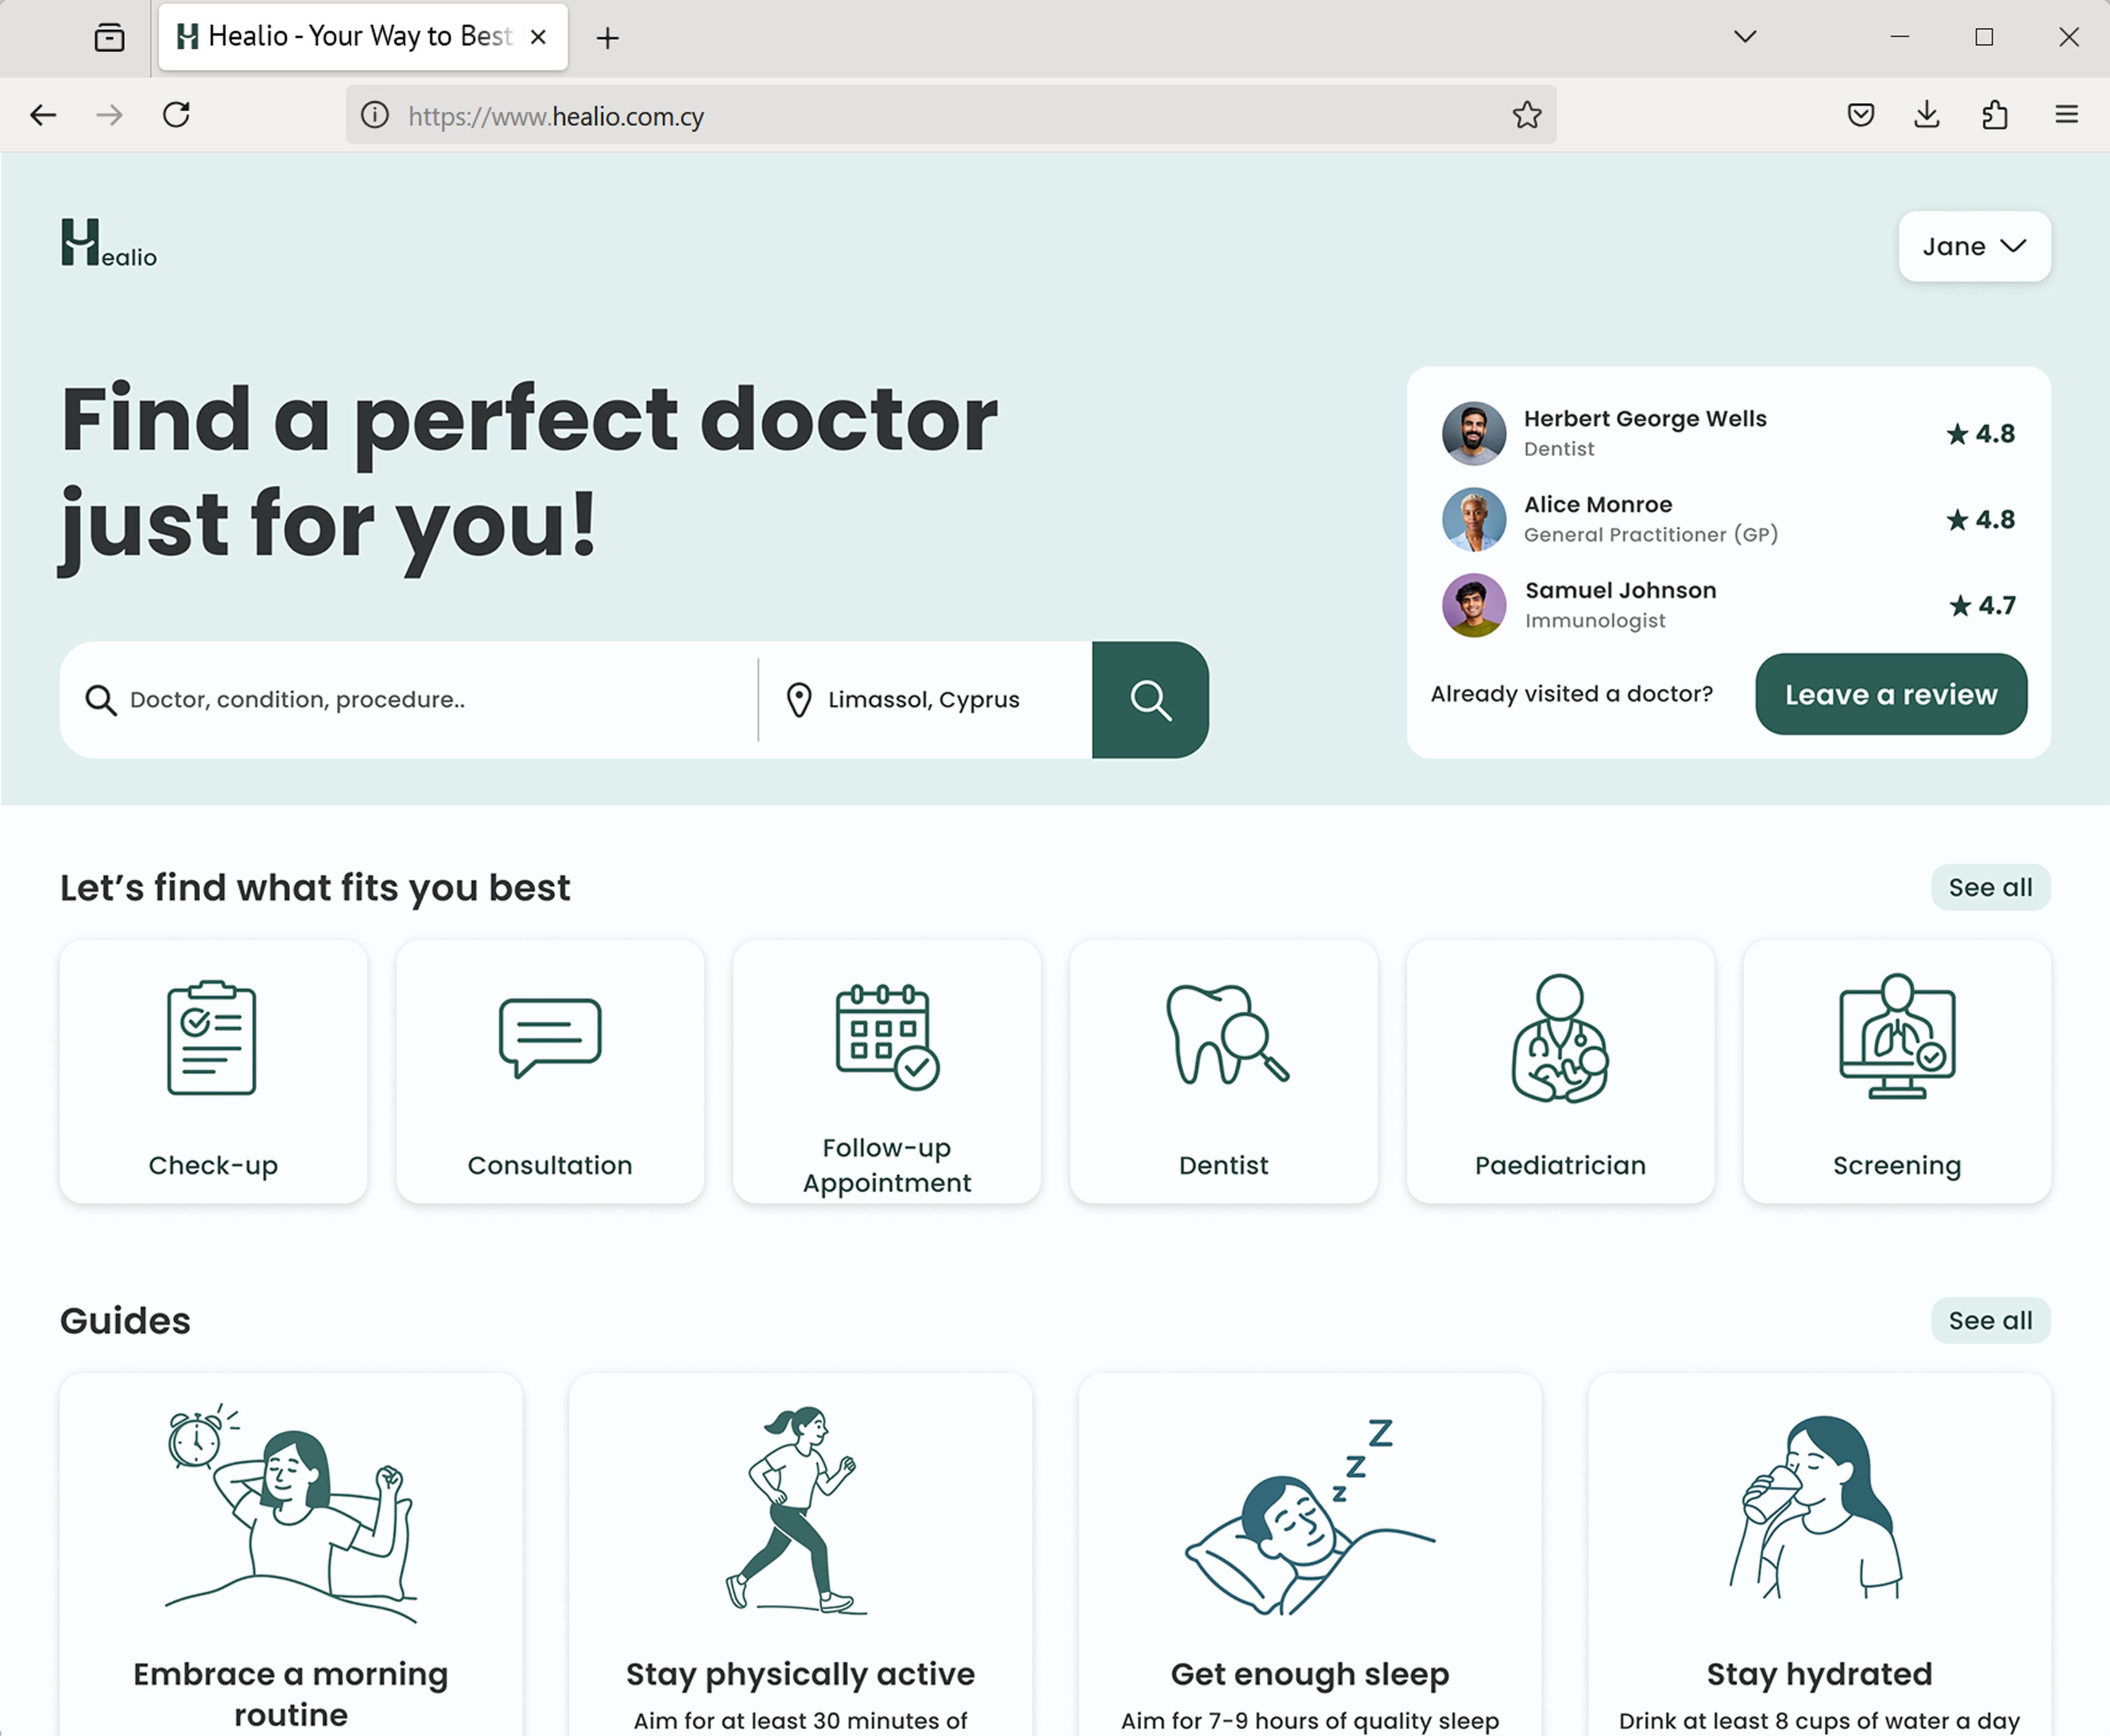Bookmark this page with the star icon
The image size is (2110, 1736).
point(1526,115)
